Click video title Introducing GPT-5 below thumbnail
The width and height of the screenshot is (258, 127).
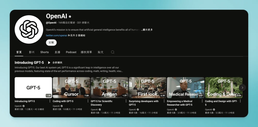click(25, 101)
